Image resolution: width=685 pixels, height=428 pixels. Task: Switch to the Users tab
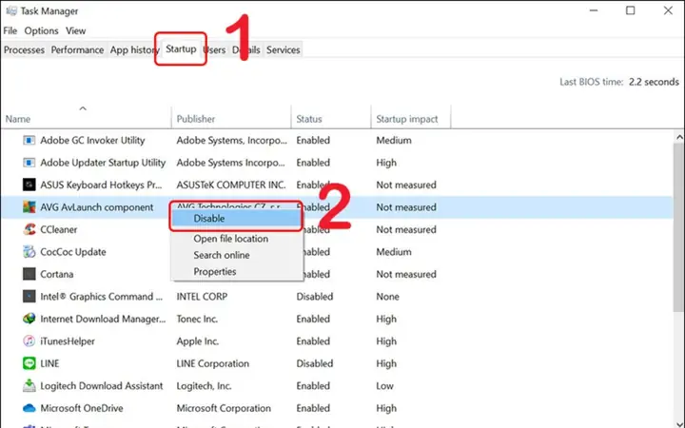(x=214, y=49)
